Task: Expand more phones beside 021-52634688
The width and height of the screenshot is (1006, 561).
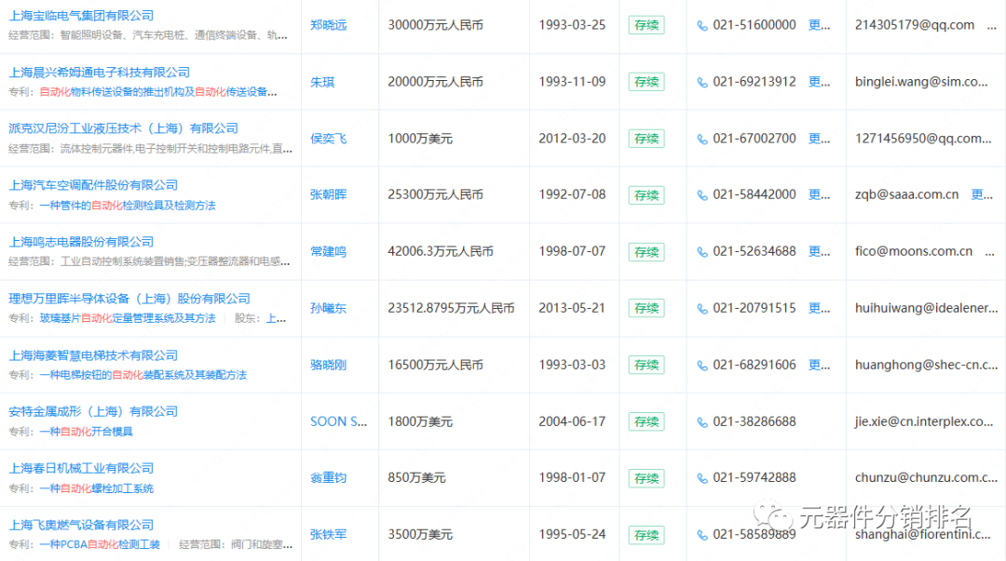Action: 820,251
